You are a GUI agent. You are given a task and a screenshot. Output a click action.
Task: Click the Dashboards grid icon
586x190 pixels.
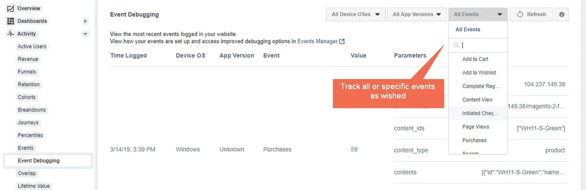10,21
